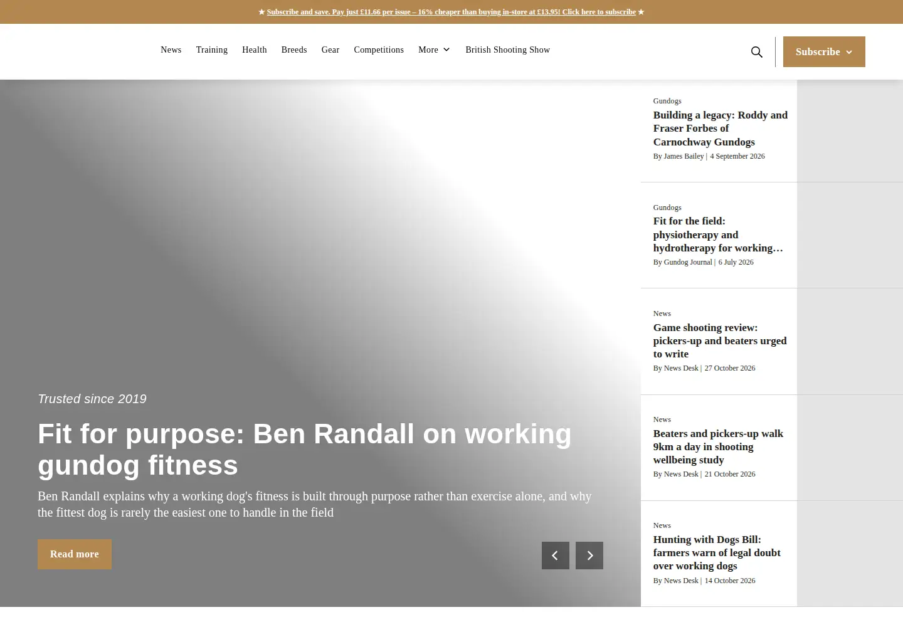This screenshot has height=627, width=903.
Task: Read Game shooting review article
Action: (720, 340)
